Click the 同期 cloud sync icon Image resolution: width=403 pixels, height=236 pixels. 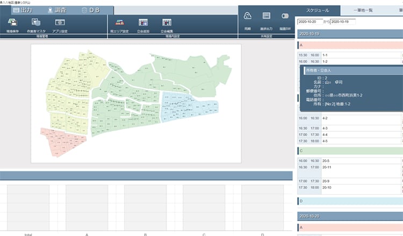point(247,17)
